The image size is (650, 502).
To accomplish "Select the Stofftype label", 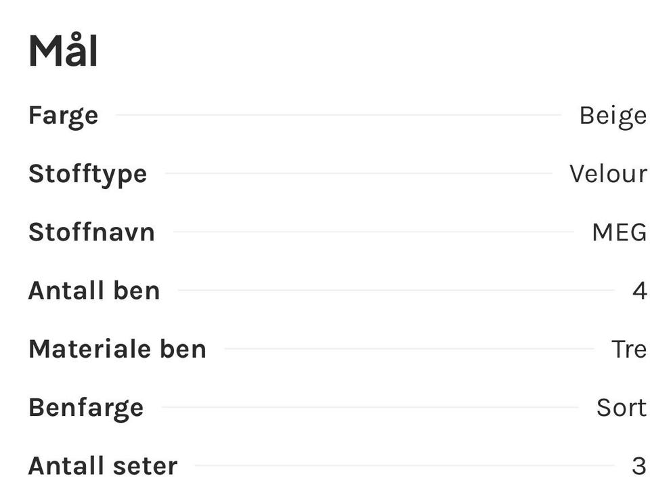I will pyautogui.click(x=87, y=174).
